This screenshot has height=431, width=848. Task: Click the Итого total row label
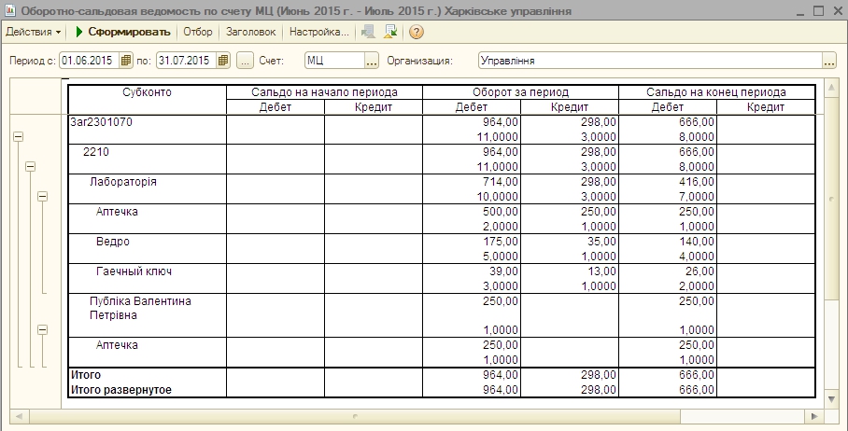[x=85, y=375]
